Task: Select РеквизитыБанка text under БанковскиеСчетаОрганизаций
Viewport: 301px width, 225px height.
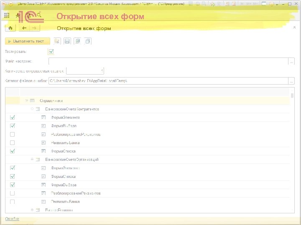Action: point(65,202)
